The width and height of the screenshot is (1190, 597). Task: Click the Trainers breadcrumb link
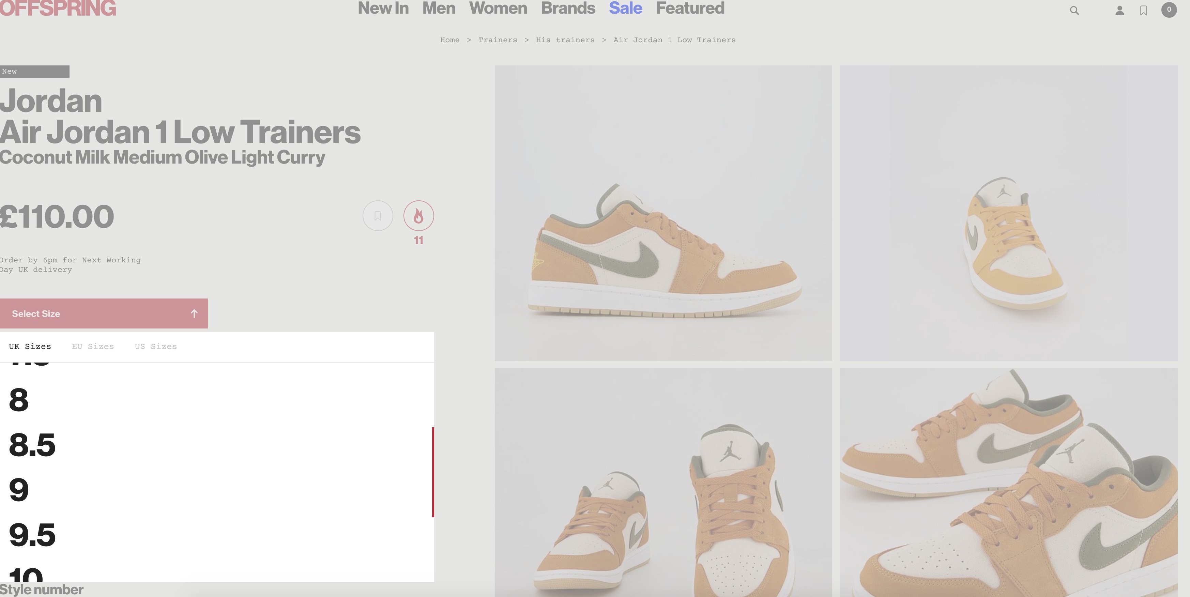pyautogui.click(x=498, y=40)
